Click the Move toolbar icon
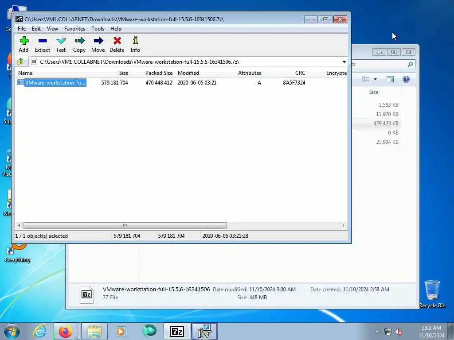 (x=98, y=44)
